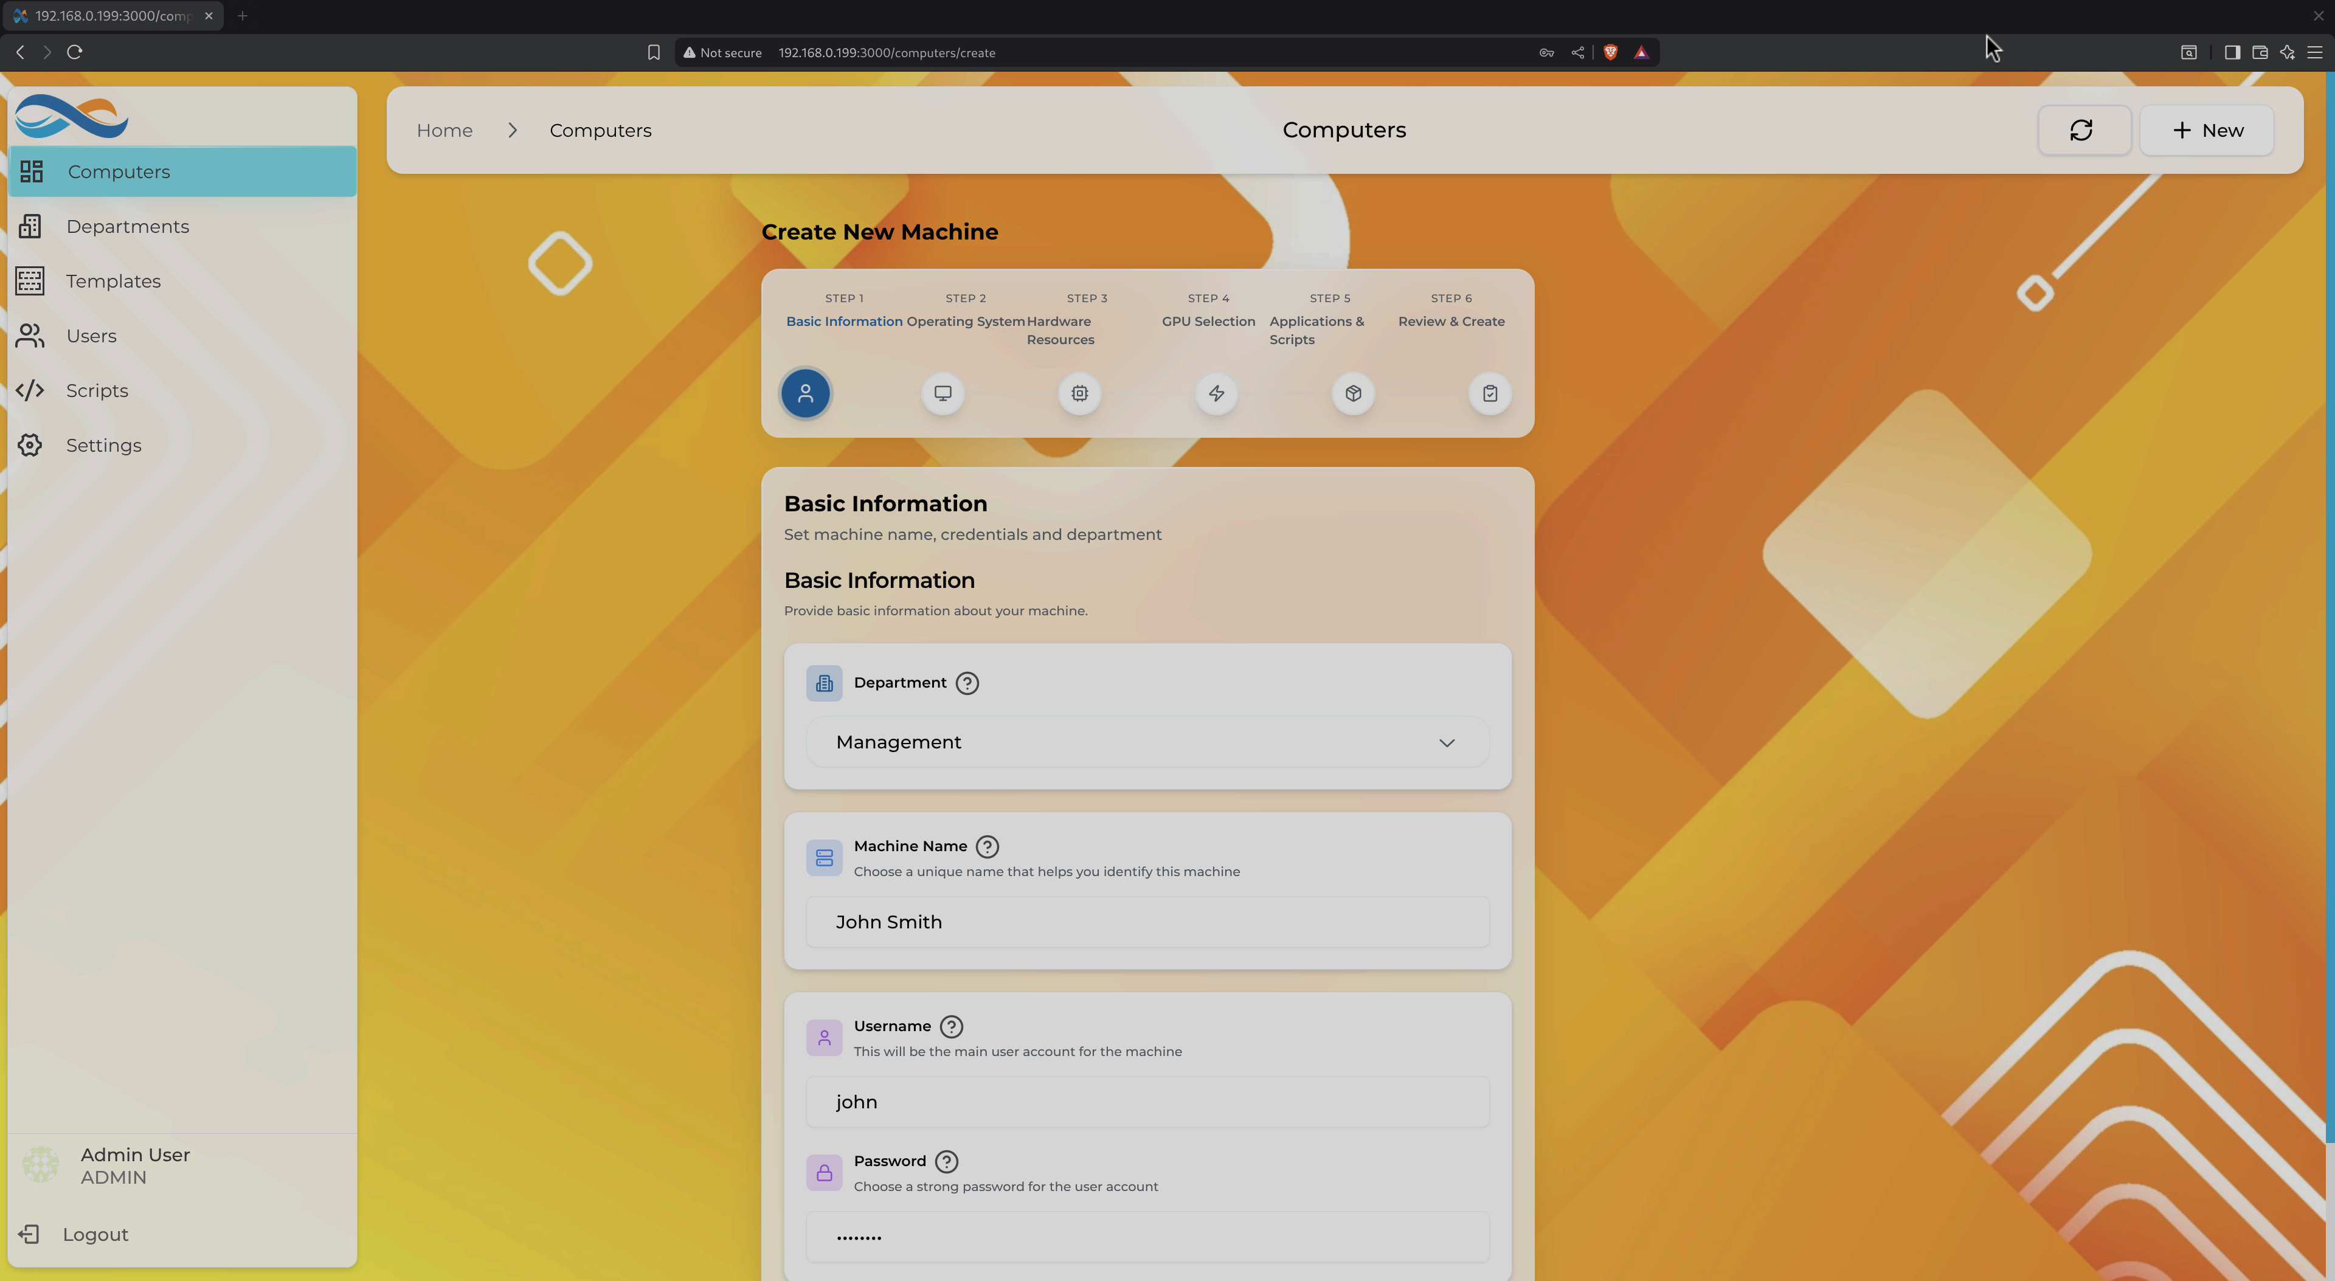Navigate to Home via the breadcrumb
The height and width of the screenshot is (1281, 2335).
pos(444,129)
